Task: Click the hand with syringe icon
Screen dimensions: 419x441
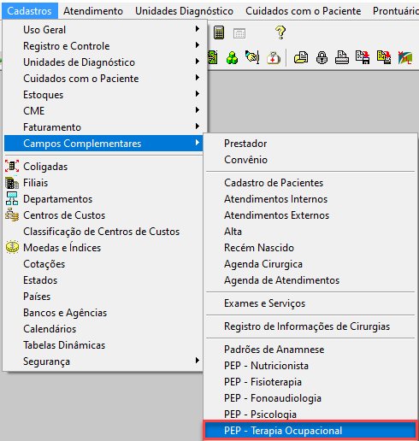Action: tap(252, 57)
